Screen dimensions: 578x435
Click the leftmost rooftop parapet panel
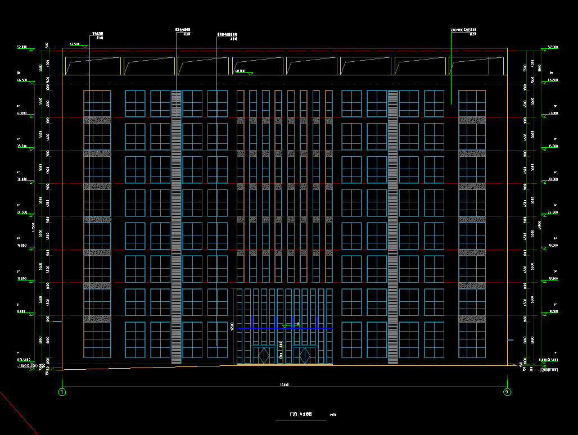93,65
